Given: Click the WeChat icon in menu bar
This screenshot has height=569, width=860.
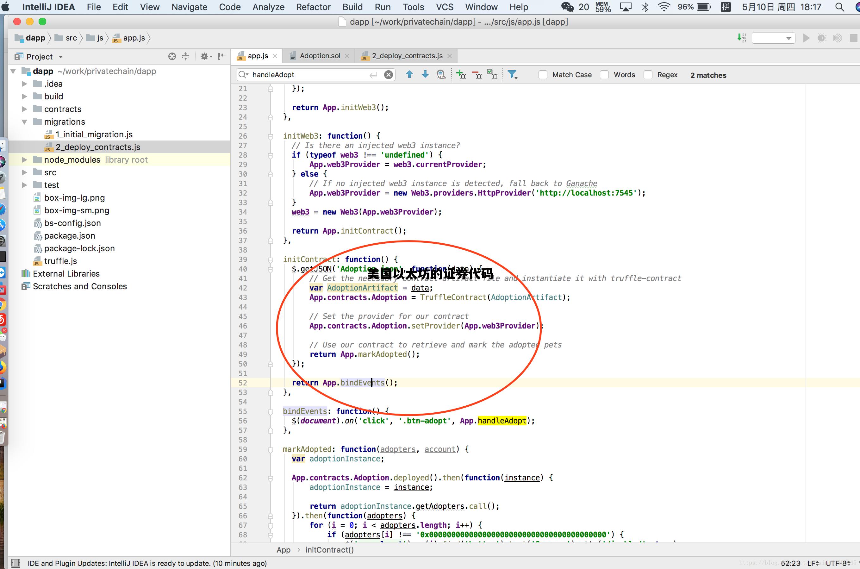Looking at the screenshot, I should point(567,7).
